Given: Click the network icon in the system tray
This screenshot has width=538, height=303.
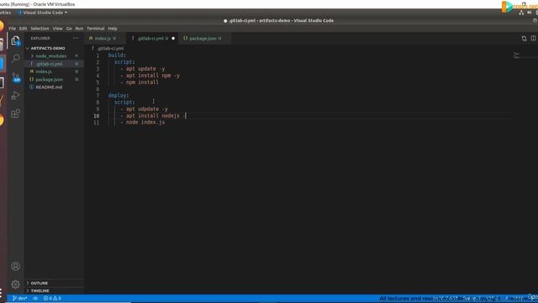Looking at the screenshot, I should pos(521,13).
